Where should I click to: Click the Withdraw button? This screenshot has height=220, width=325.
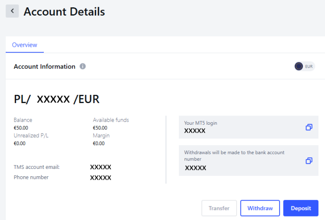pyautogui.click(x=260, y=208)
